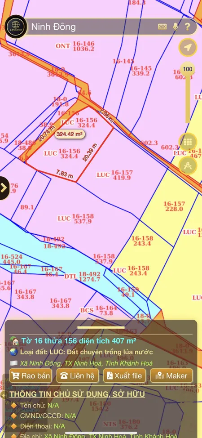This screenshot has width=202, height=438.
Task: Tap the keyboard icon in search bar
Action: 162,27
